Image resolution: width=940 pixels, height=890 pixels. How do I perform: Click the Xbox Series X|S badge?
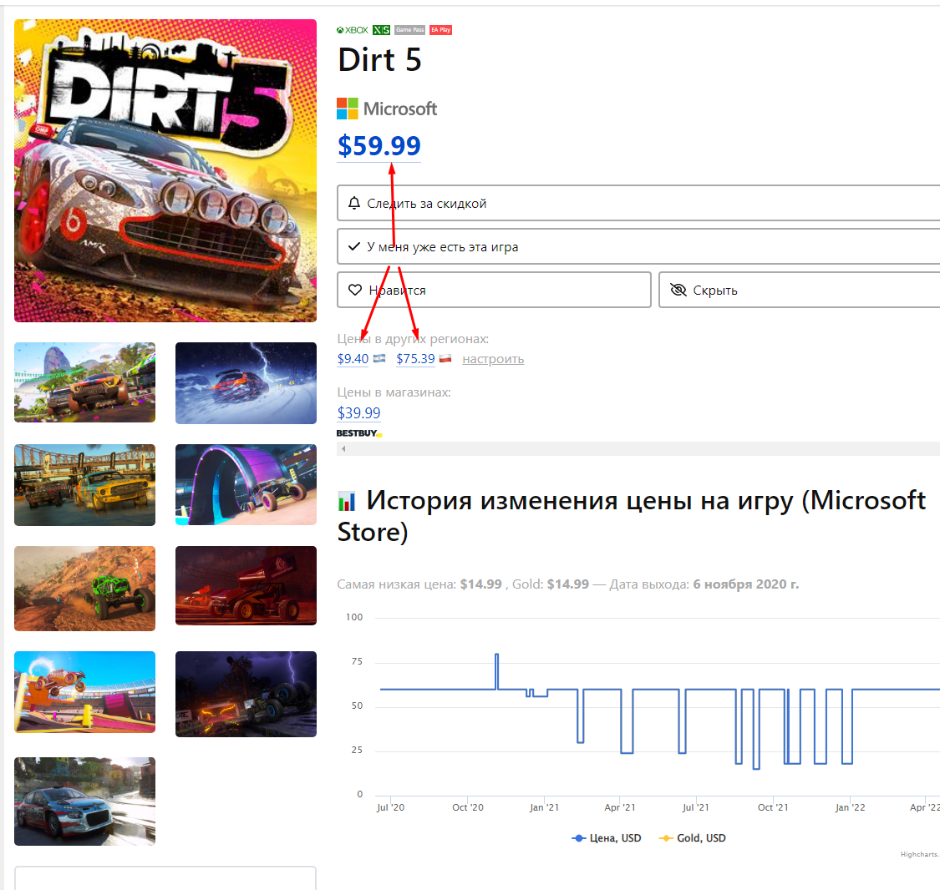[381, 30]
